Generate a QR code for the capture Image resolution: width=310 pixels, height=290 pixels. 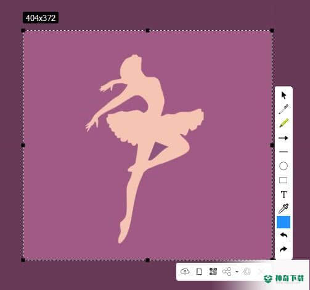click(213, 271)
